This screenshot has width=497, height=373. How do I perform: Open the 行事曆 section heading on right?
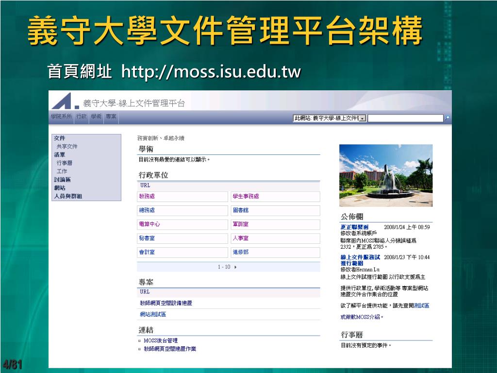pos(352,335)
